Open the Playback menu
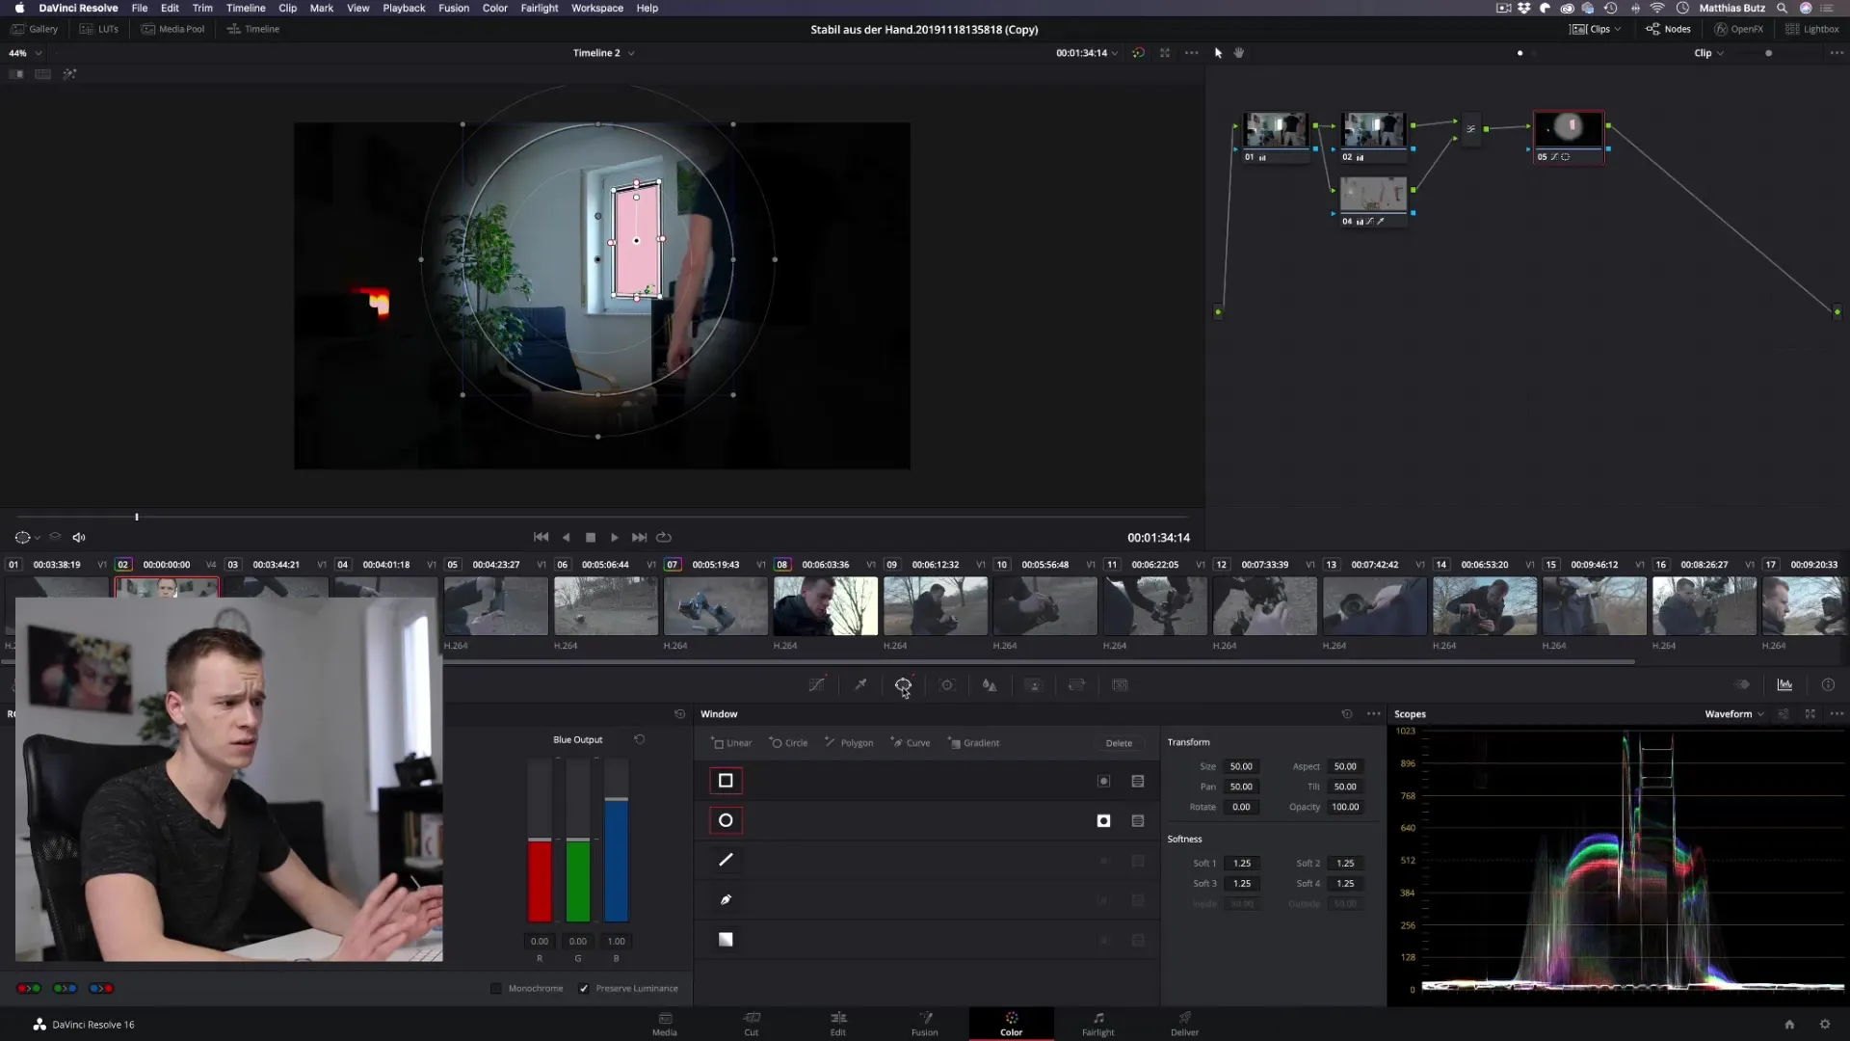Viewport: 1850px width, 1041px height. [404, 8]
